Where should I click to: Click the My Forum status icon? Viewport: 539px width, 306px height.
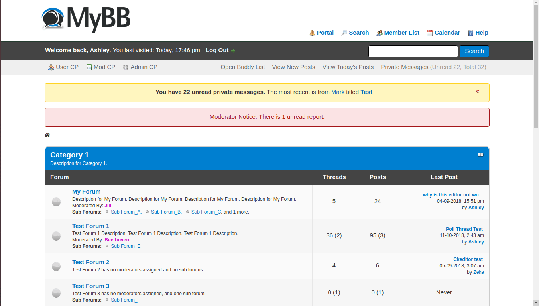[x=56, y=202]
